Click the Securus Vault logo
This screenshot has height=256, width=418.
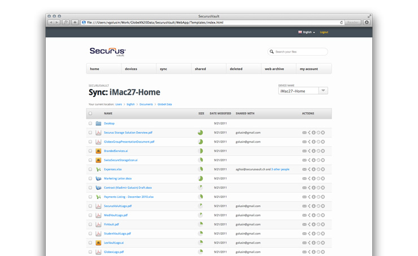point(108,51)
